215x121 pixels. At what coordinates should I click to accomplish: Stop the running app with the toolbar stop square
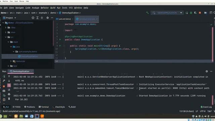[x=200, y=13]
